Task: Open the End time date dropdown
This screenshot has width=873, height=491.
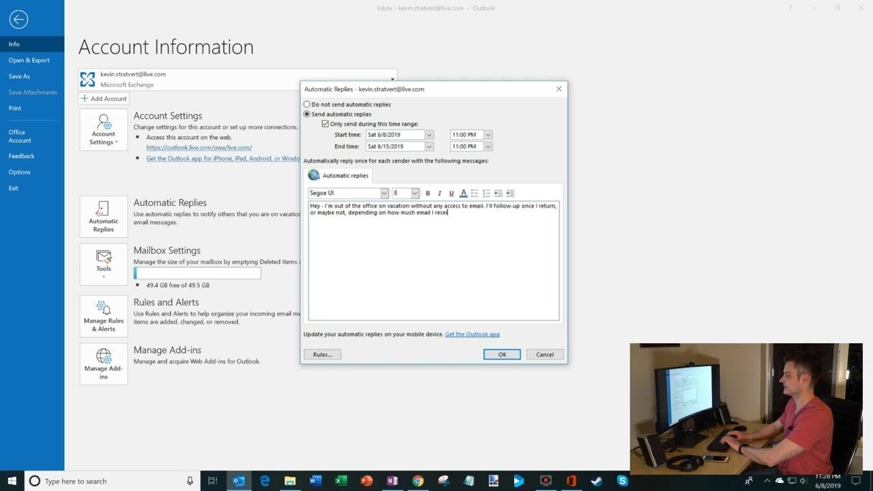Action: (429, 147)
